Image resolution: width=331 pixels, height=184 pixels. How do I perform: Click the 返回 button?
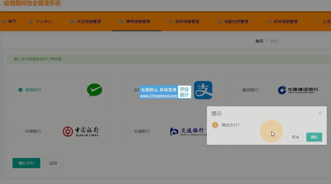[x=53, y=163]
